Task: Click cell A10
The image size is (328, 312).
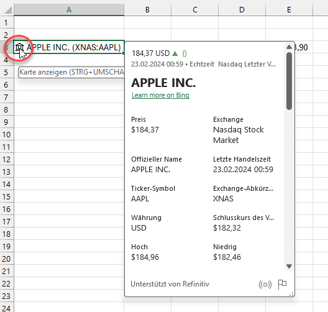Action: click(x=69, y=134)
